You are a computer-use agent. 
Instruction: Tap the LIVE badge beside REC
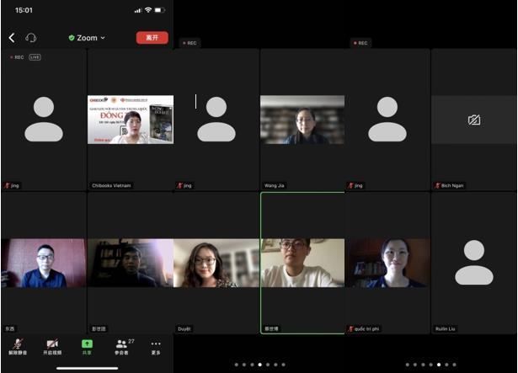point(35,57)
